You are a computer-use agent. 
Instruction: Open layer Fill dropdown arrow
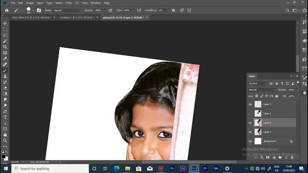pos(297,96)
